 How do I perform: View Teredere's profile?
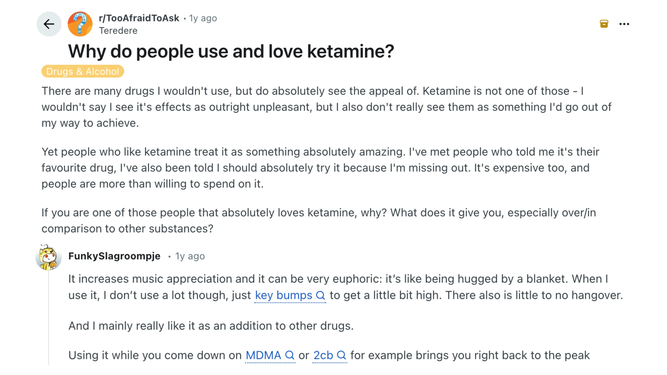coord(118,30)
